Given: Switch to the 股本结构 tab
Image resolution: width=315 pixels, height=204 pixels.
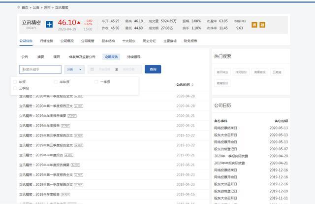Looking at the screenshot, I should [x=108, y=41].
